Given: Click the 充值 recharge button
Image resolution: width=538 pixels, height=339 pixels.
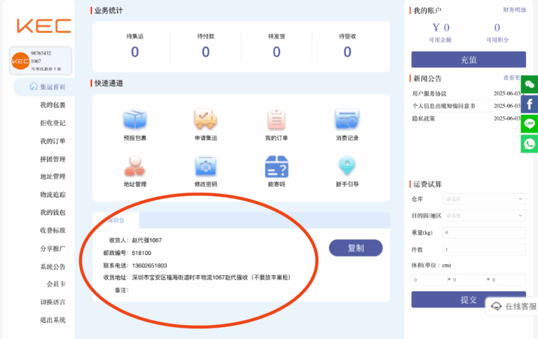Looking at the screenshot, I should (468, 60).
